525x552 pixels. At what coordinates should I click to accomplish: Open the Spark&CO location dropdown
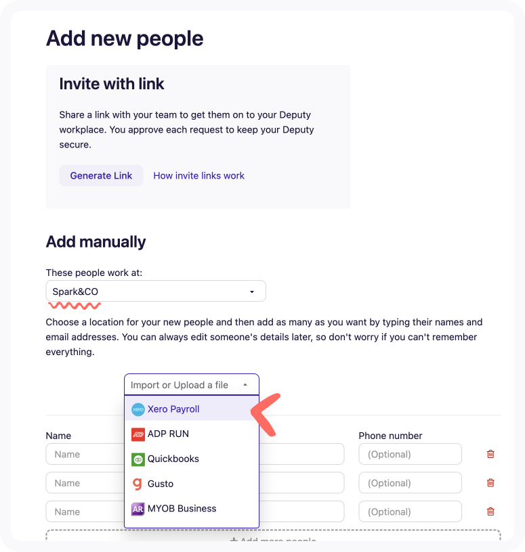pos(155,292)
